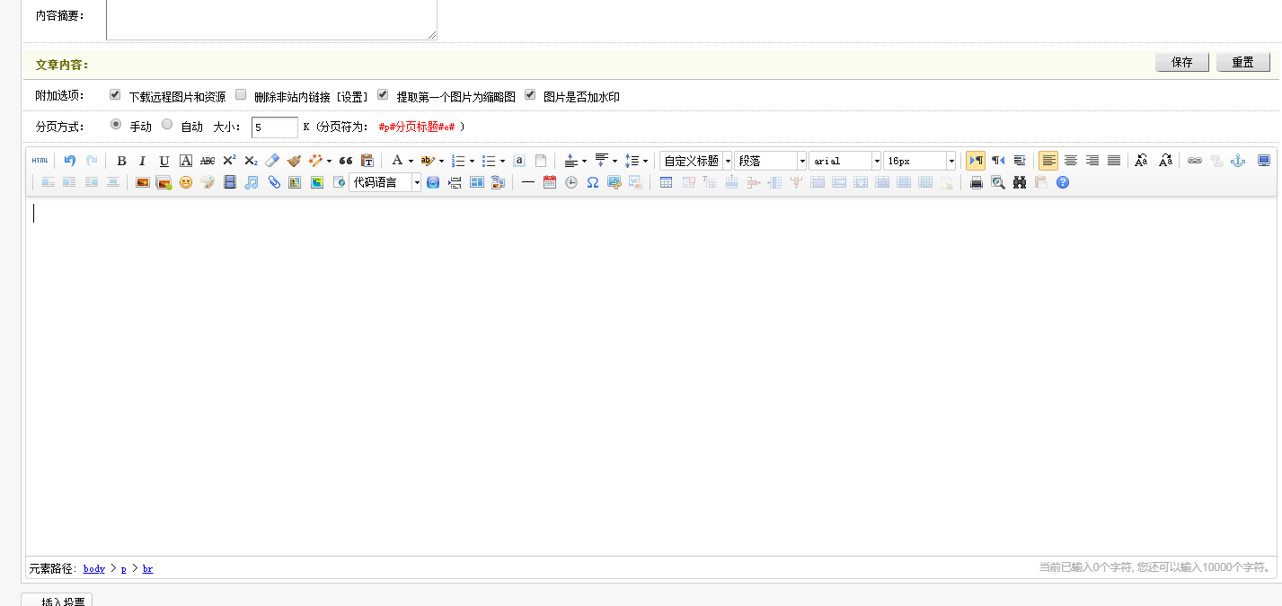The height and width of the screenshot is (606, 1282).
Task: Click the blockquote icon
Action: tap(345, 161)
